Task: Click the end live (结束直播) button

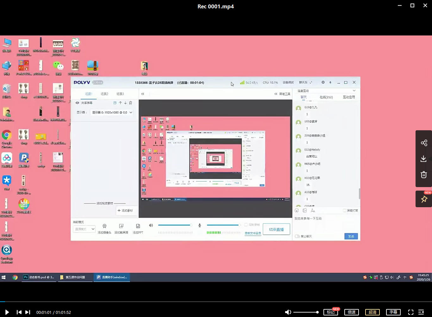Action: coord(276,229)
